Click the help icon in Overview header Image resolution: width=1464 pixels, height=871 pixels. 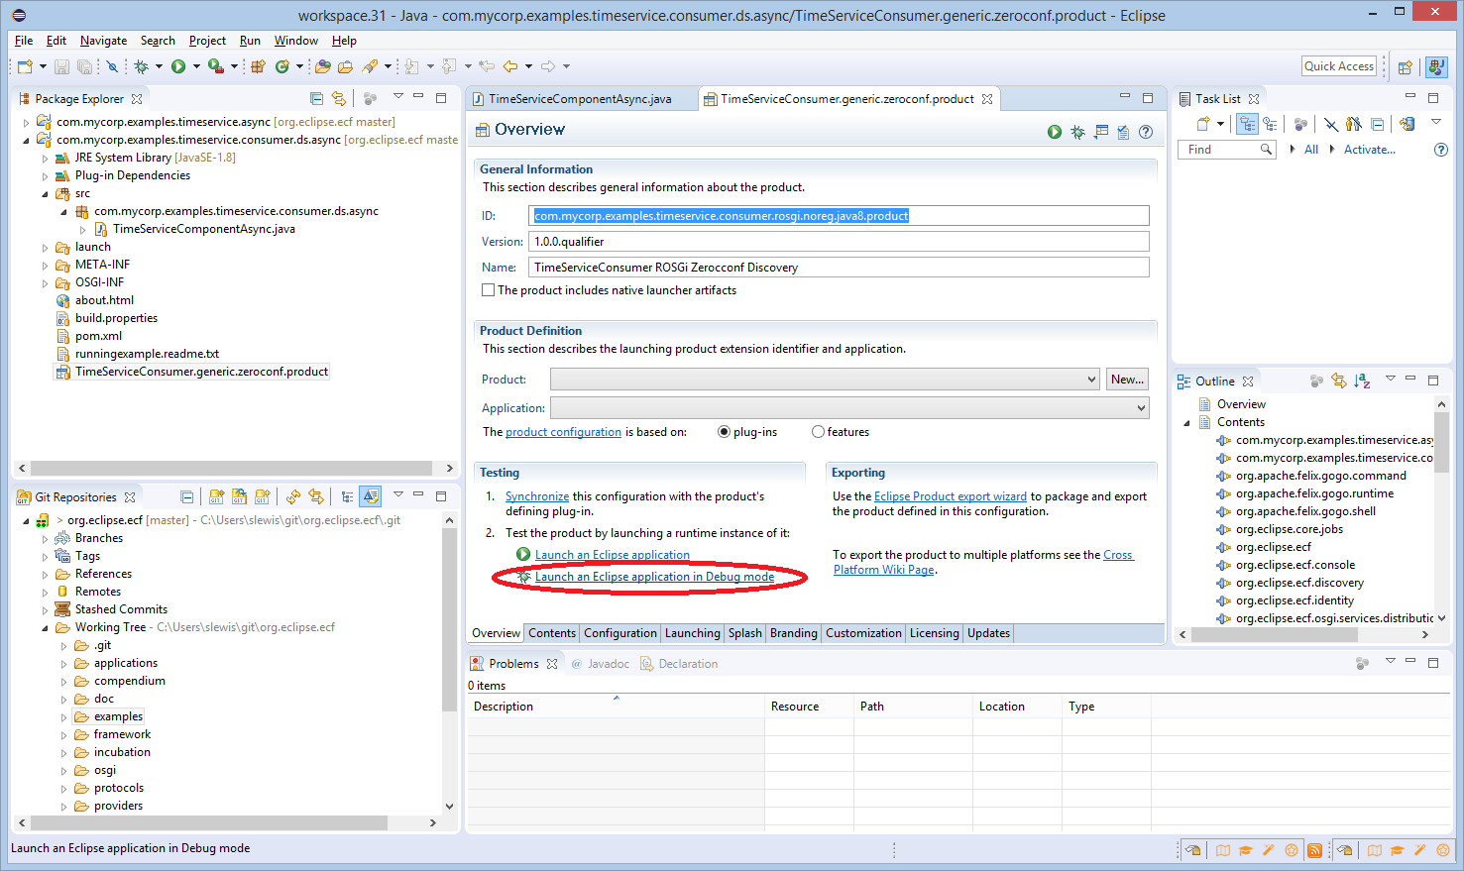pyautogui.click(x=1146, y=132)
